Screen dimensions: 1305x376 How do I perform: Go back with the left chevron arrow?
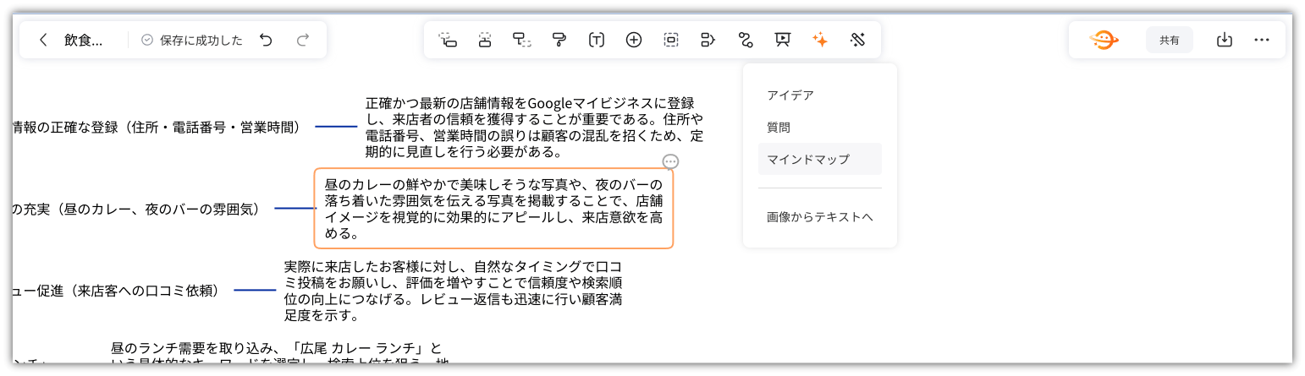tap(44, 40)
